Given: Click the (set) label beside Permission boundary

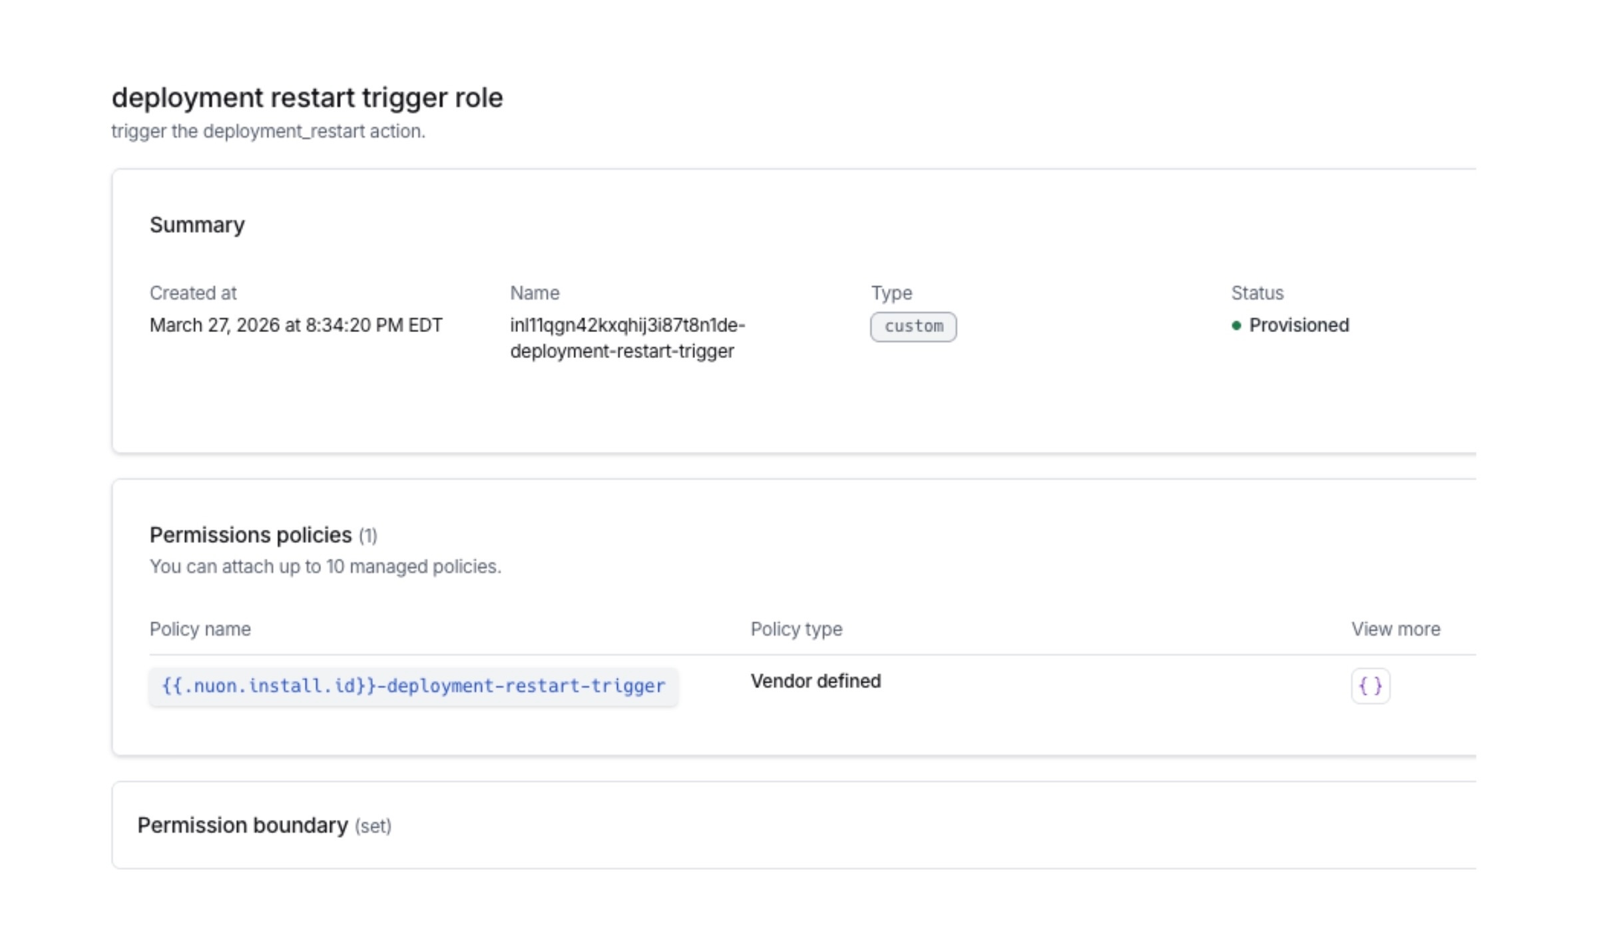Looking at the screenshot, I should 373,827.
